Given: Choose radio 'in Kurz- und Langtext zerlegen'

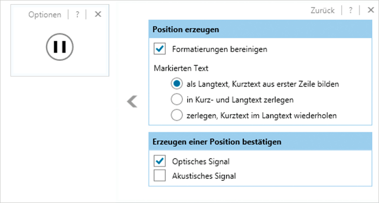Looking at the screenshot, I should pos(177,99).
